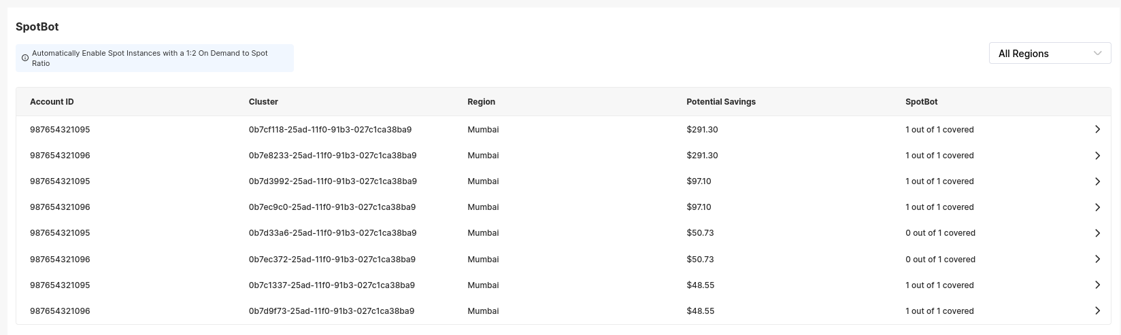Click chevron arrow for cluster 0b7d9f73 row

[x=1097, y=311]
